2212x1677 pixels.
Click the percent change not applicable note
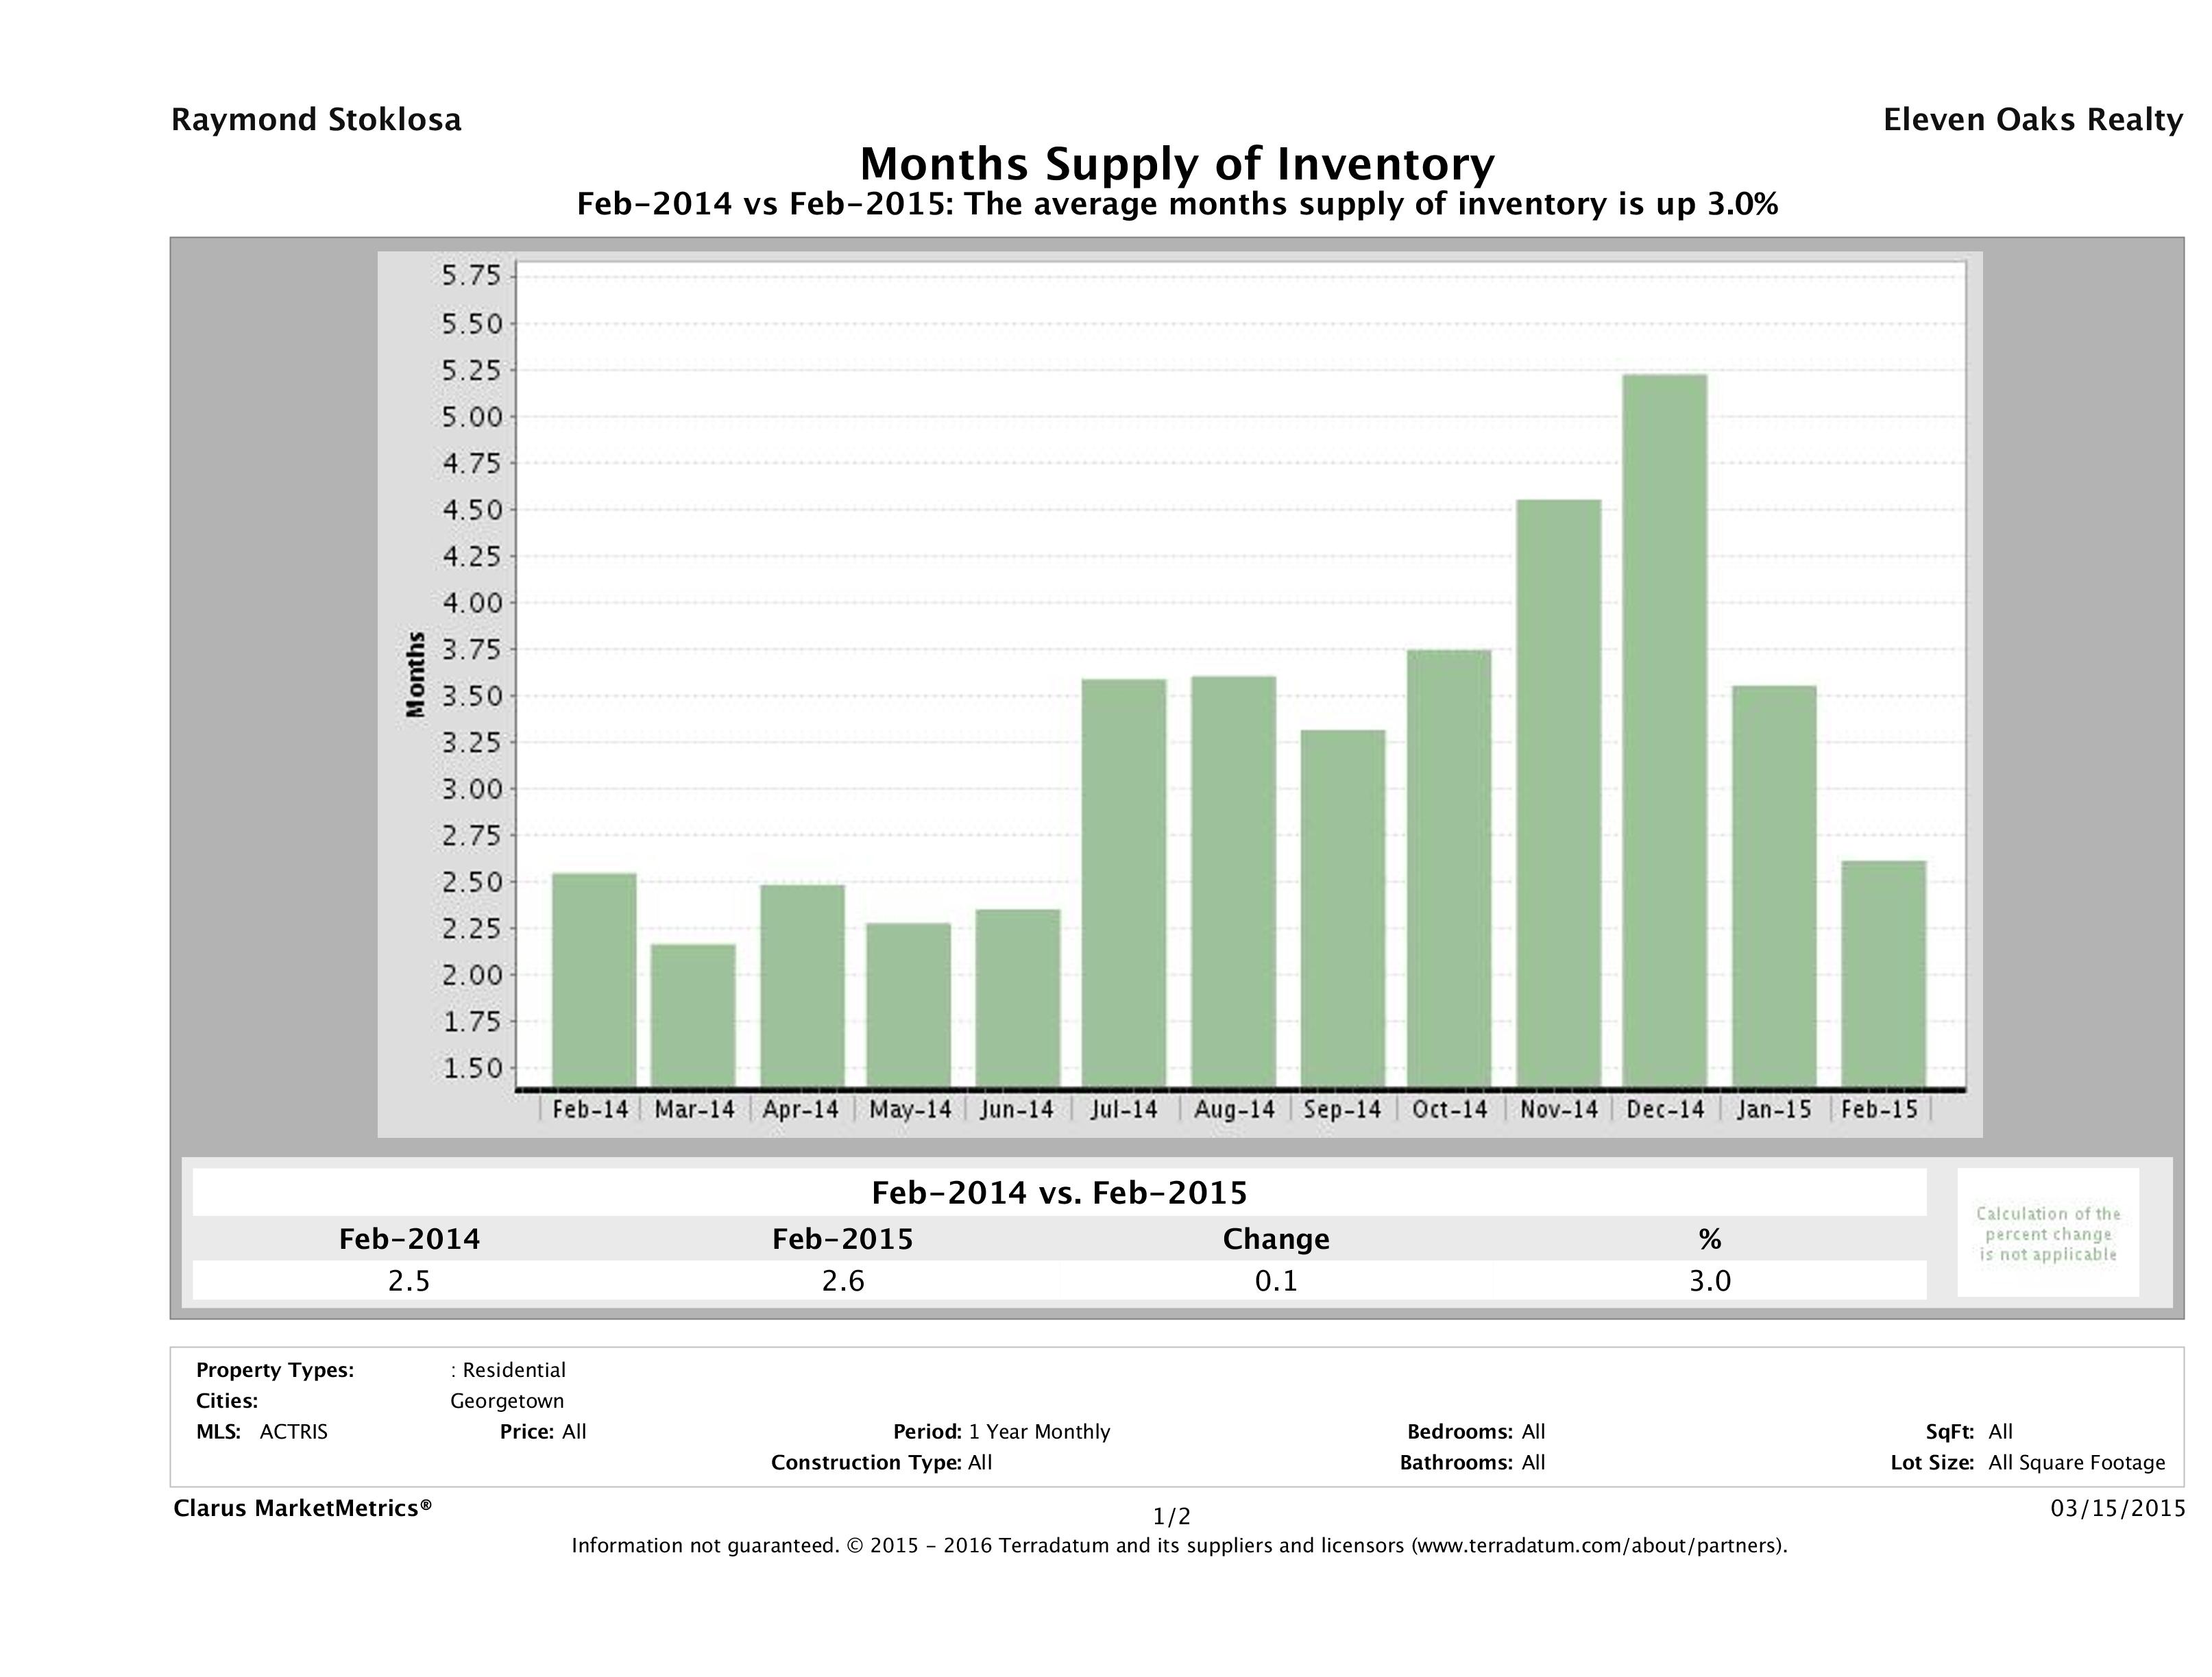click(2048, 1233)
